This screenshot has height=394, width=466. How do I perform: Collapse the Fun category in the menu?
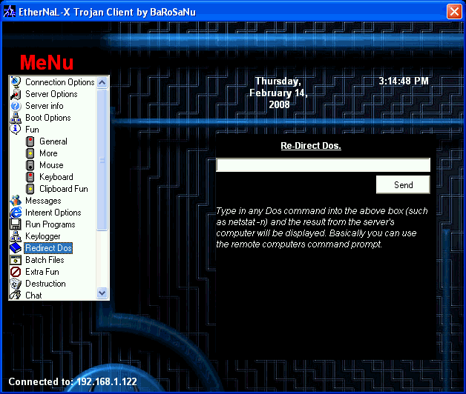tap(16, 130)
